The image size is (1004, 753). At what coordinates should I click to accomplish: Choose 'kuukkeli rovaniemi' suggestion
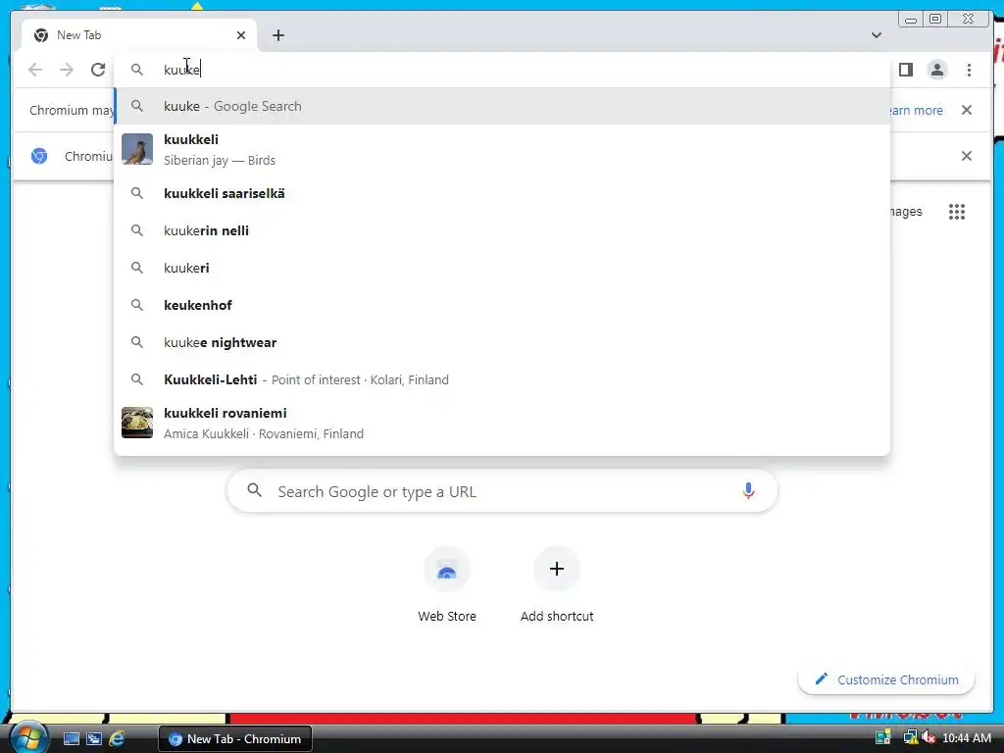(x=502, y=424)
